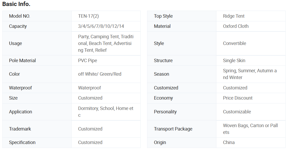Click the Season row label
Screen dimensions: 288x150
161,74
